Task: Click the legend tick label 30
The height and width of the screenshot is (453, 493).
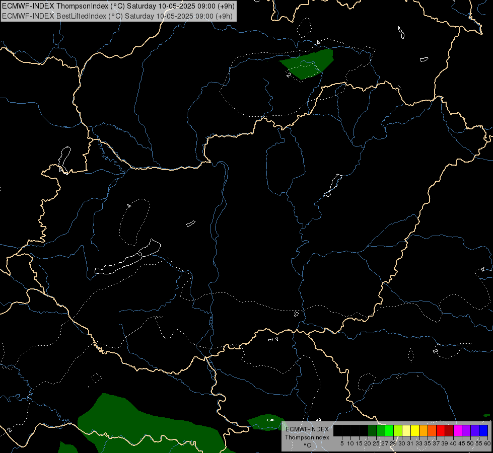Action: [x=401, y=443]
